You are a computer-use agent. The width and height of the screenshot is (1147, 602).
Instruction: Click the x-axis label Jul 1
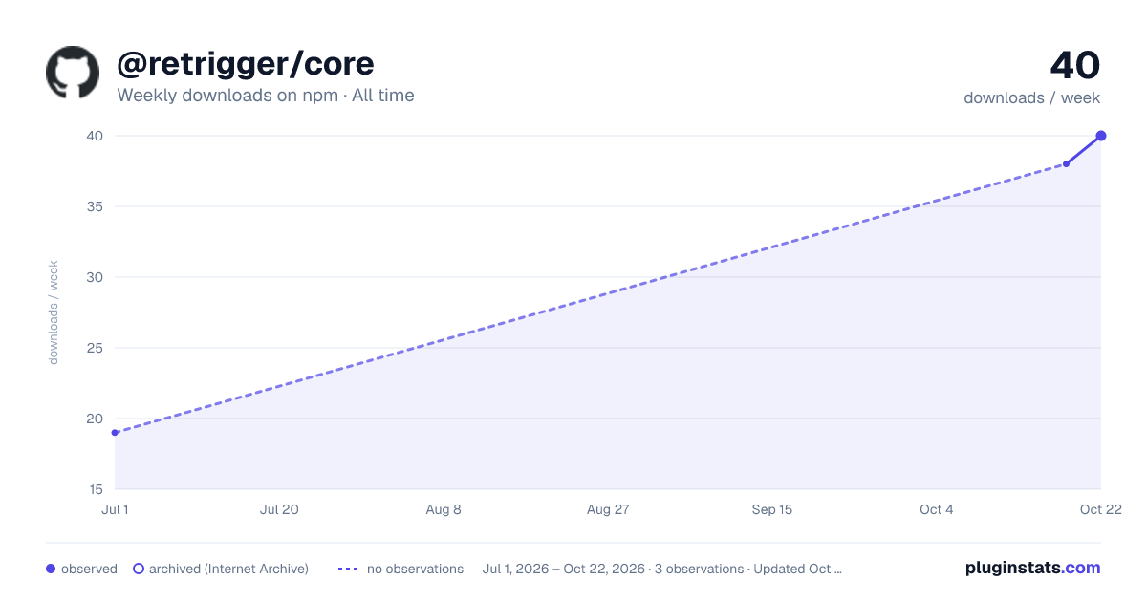click(x=115, y=509)
